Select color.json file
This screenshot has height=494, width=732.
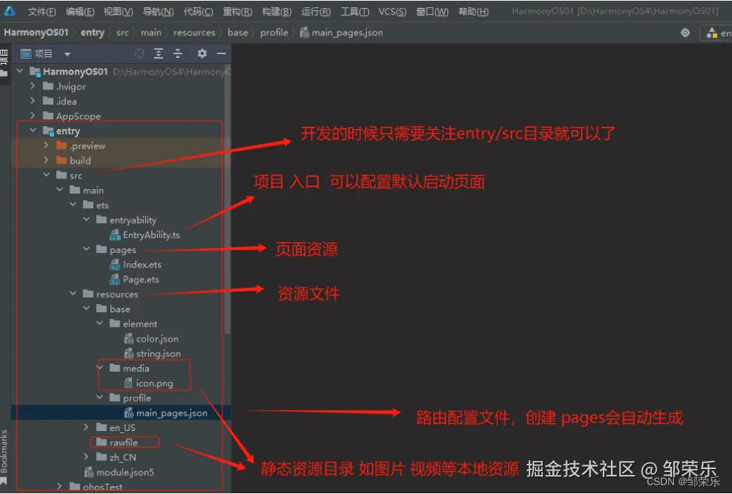click(x=151, y=339)
